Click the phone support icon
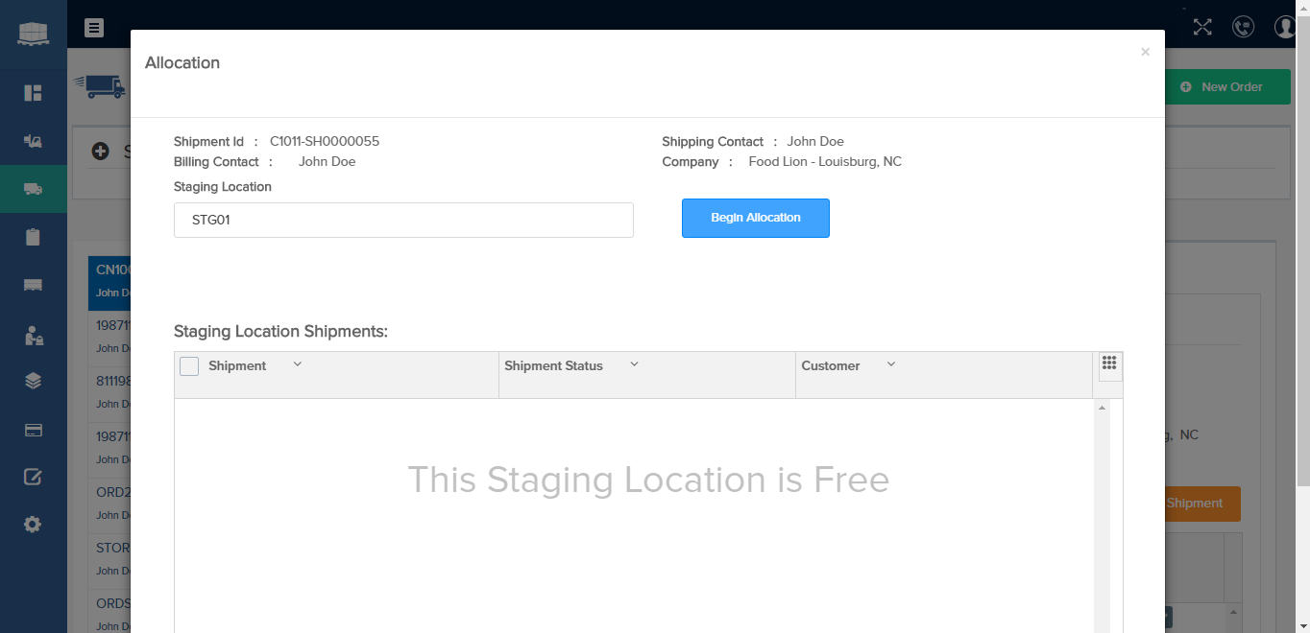This screenshot has width=1310, height=633. click(x=1244, y=27)
